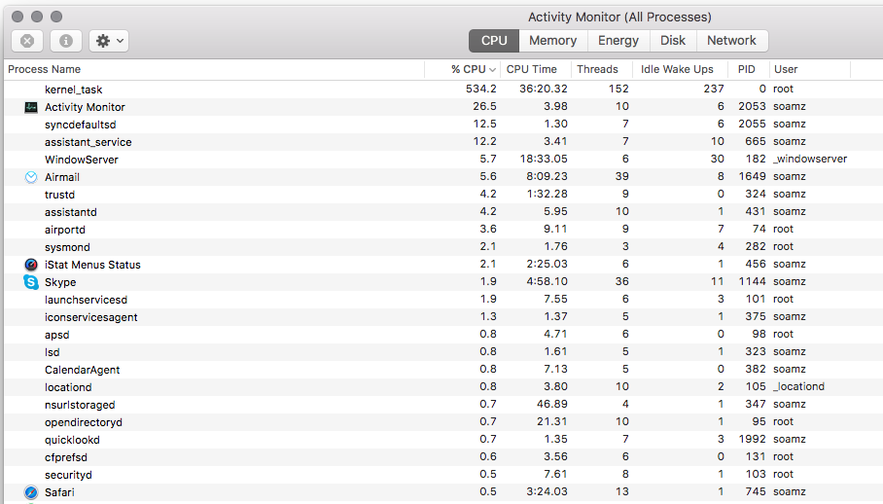This screenshot has height=504, width=883.
Task: Select the assistantd process row
Action: [x=443, y=212]
